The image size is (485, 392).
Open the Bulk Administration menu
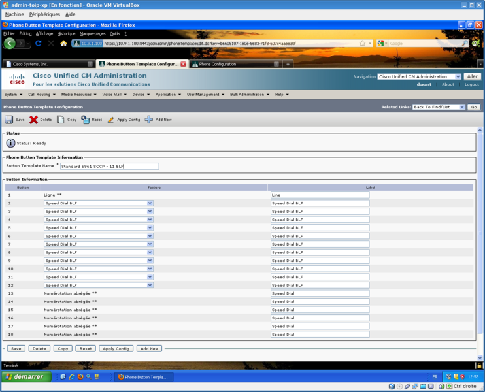[249, 94]
